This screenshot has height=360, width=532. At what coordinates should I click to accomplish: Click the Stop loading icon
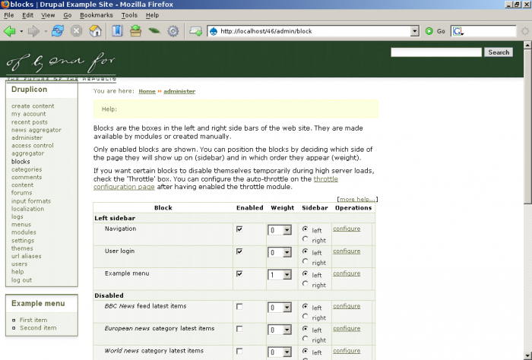(x=76, y=31)
